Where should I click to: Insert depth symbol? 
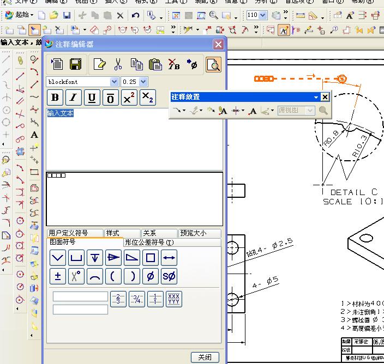click(95, 258)
